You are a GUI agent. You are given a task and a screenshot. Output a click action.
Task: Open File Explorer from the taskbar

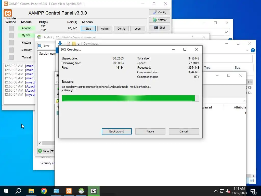[31, 191]
